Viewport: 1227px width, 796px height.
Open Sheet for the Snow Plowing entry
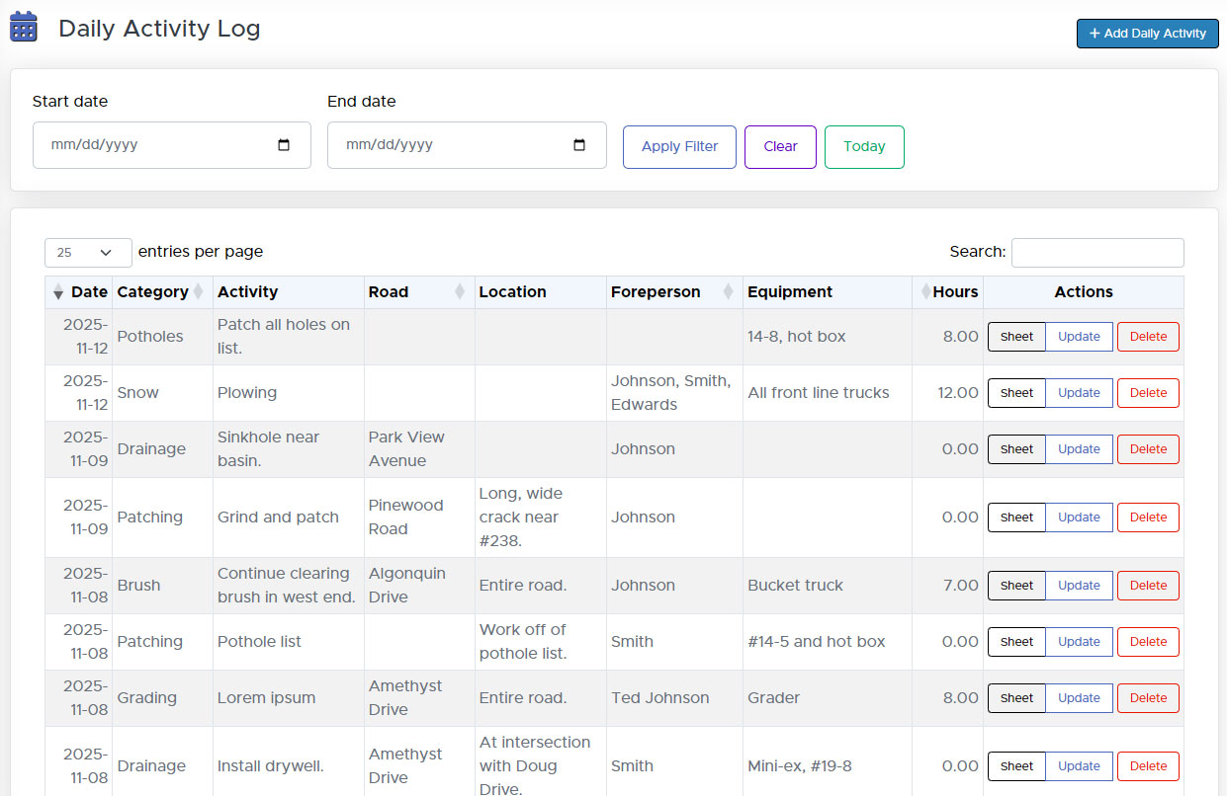click(x=1016, y=393)
